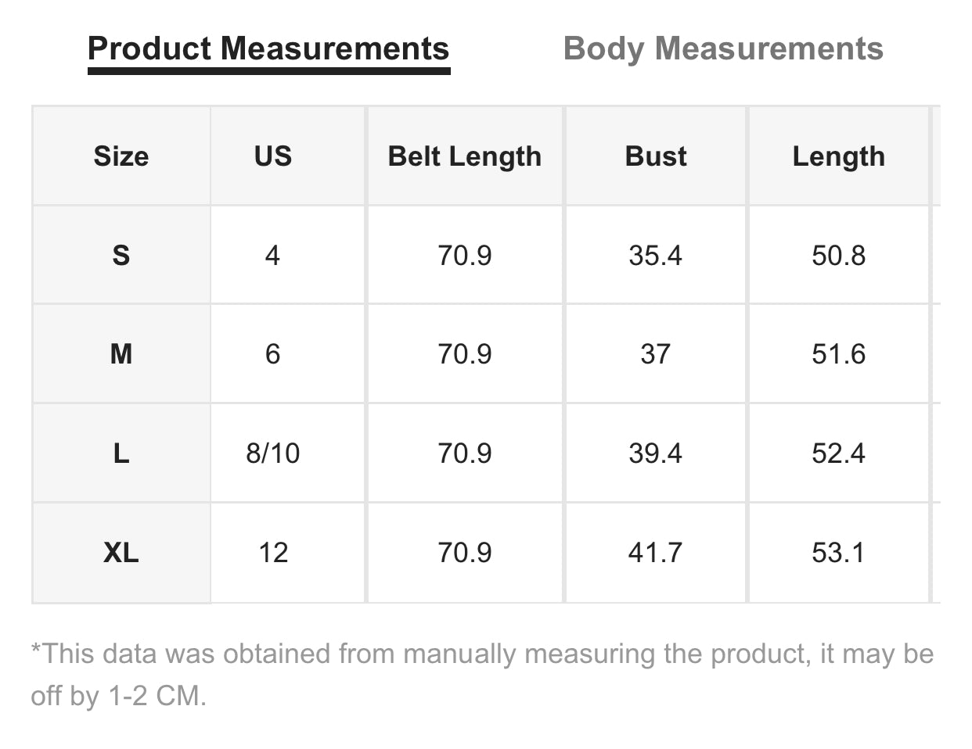972x749 pixels.
Task: Click the bust value 37 cell
Action: click(x=656, y=354)
